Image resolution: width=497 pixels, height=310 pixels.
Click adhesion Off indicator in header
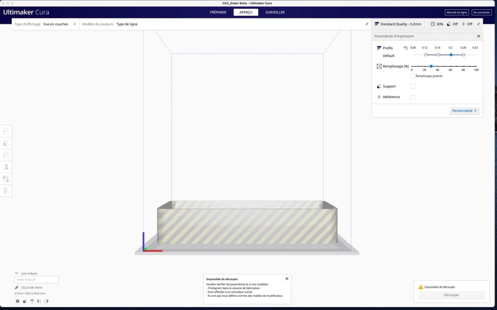tap(467, 24)
